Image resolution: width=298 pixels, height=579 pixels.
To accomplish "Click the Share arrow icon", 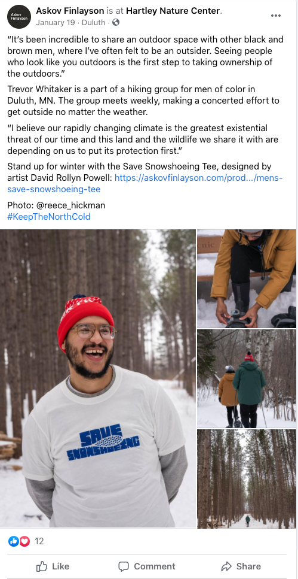I will [226, 566].
